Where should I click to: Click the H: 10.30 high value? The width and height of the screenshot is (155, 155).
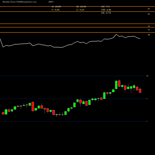[81, 7]
